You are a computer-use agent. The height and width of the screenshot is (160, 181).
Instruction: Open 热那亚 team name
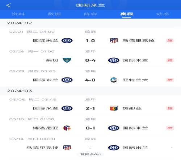[132, 108]
